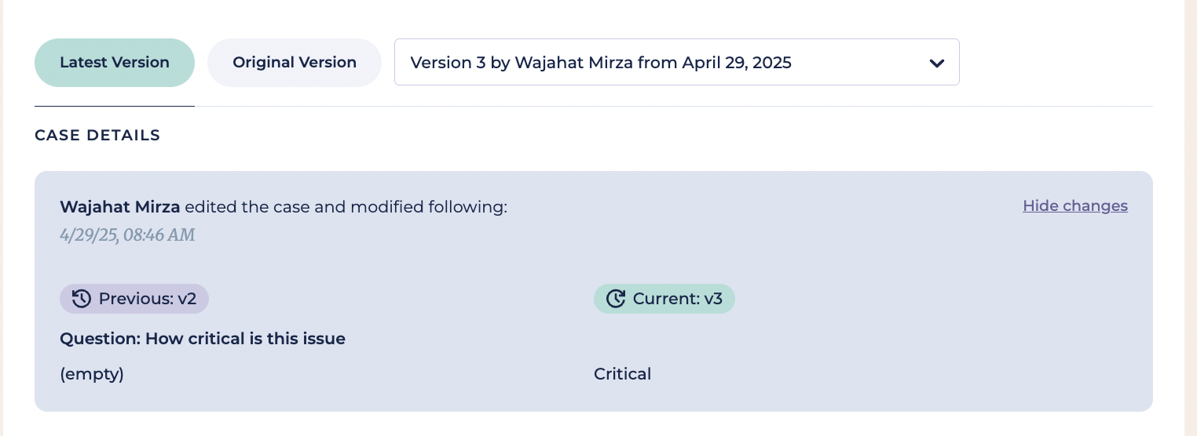Switch to the Latest Version tab
The height and width of the screenshot is (436, 1197).
click(115, 63)
